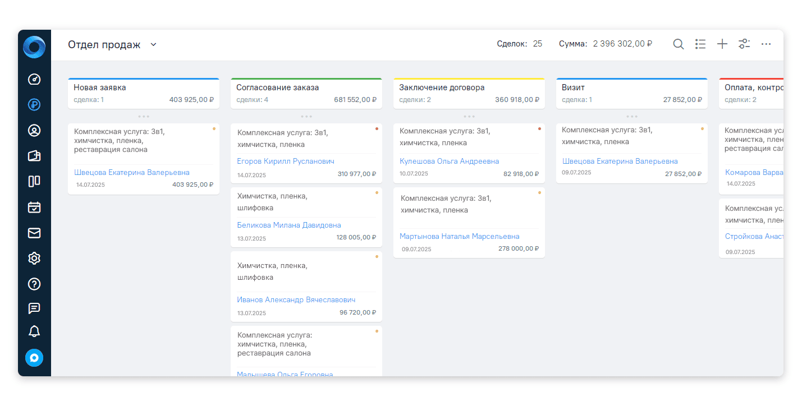
Task: Switch to list view using header icon
Action: click(x=700, y=44)
